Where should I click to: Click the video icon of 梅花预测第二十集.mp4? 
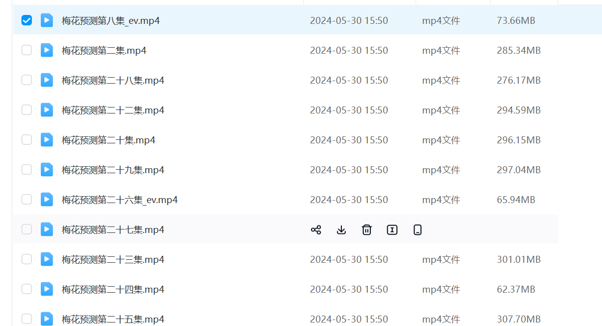click(47, 140)
